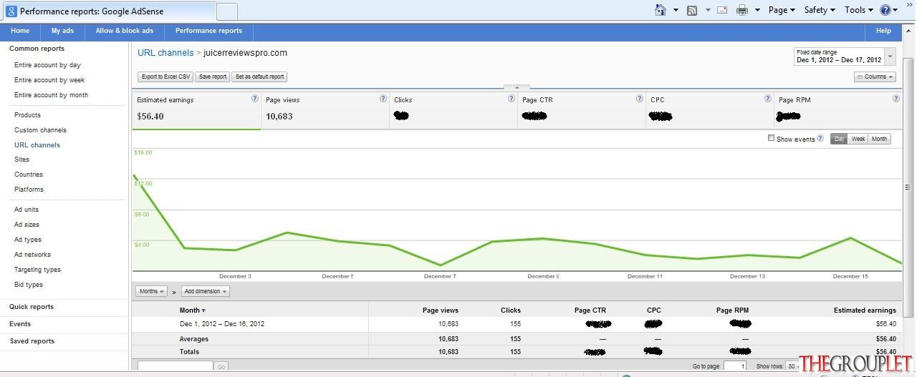917x377 pixels.
Task: Click the Save report button
Action: pyautogui.click(x=213, y=77)
